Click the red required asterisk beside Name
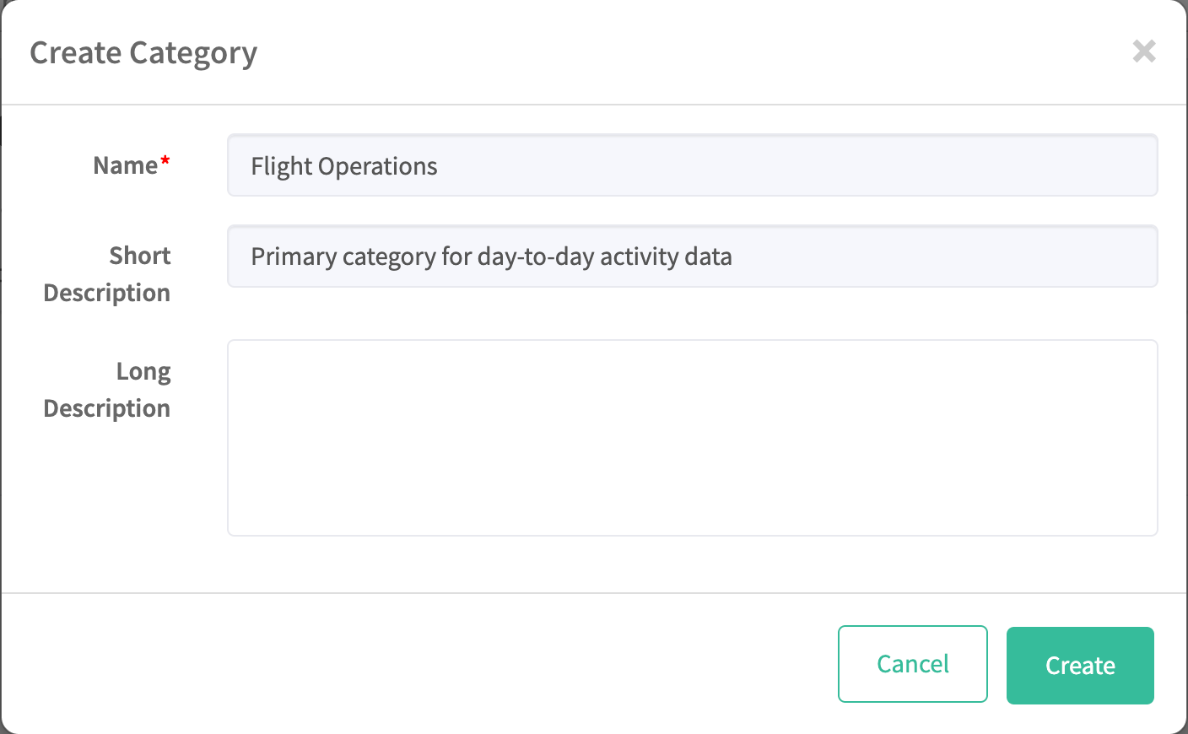 click(165, 159)
